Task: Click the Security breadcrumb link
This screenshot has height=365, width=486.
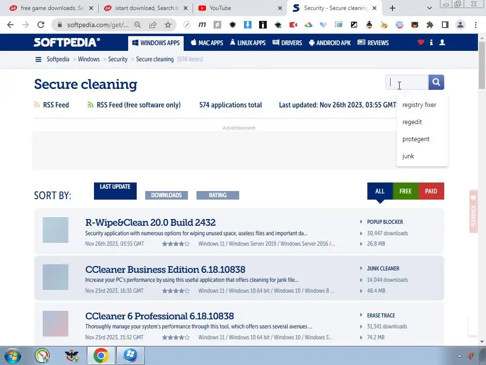Action: tap(118, 59)
